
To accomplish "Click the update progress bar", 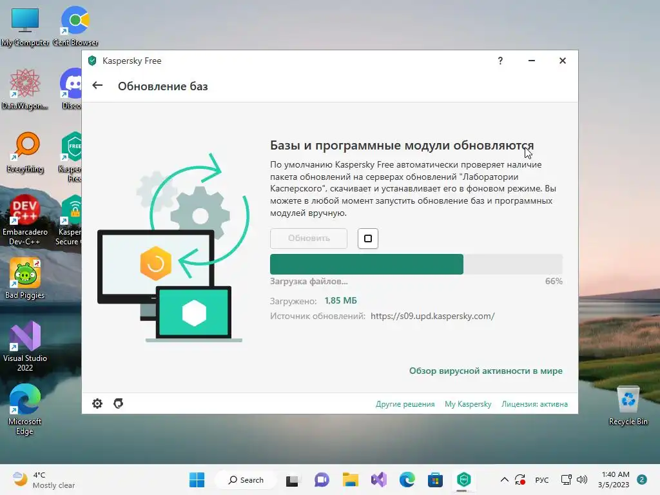I will pos(416,264).
